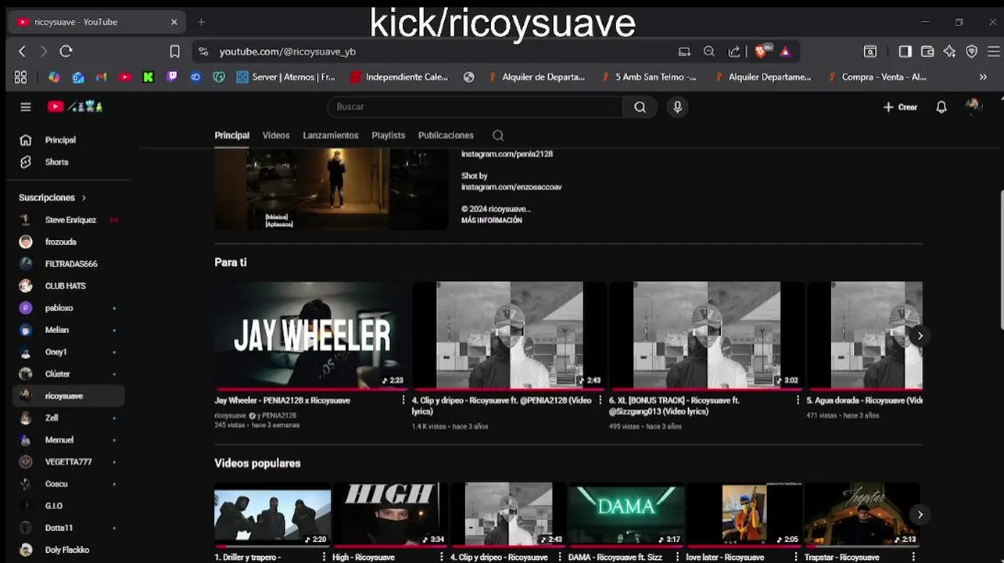This screenshot has height=563, width=1004.
Task: Open the apps grid icon in bookmarks bar
Action: (x=20, y=77)
